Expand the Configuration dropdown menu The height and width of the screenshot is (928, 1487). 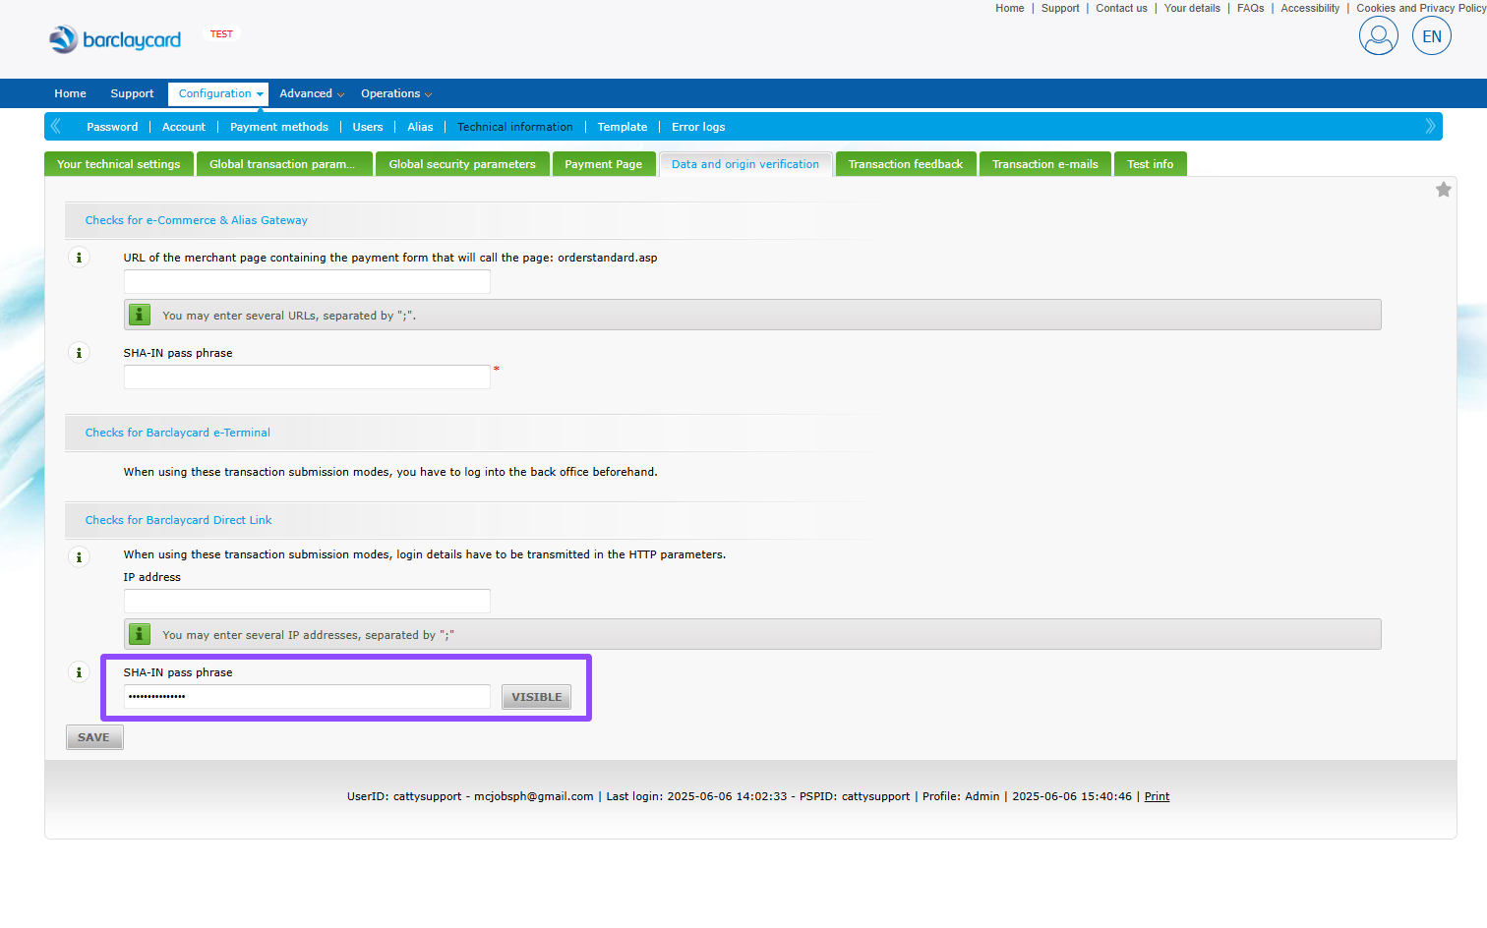219,93
